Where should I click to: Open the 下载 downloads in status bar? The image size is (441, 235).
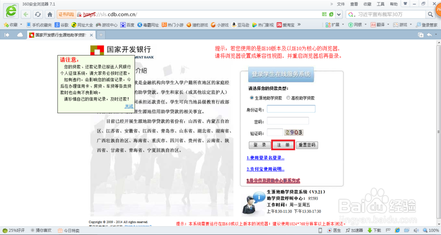click(x=374, y=231)
